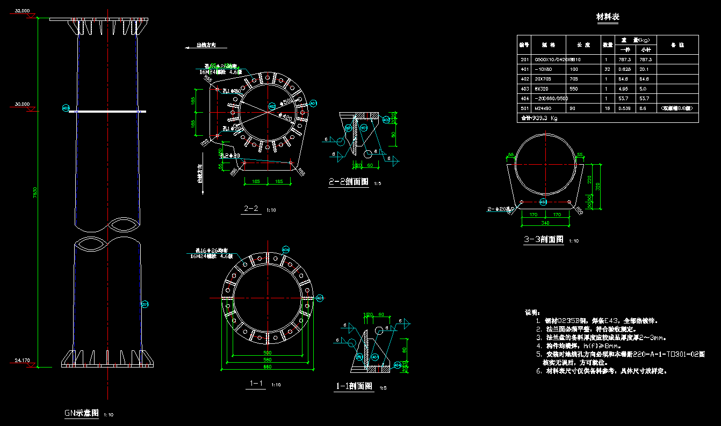The image size is (721, 426).
Task: Select the 402 balloon at the 2-2 plan center
Action: [272, 107]
